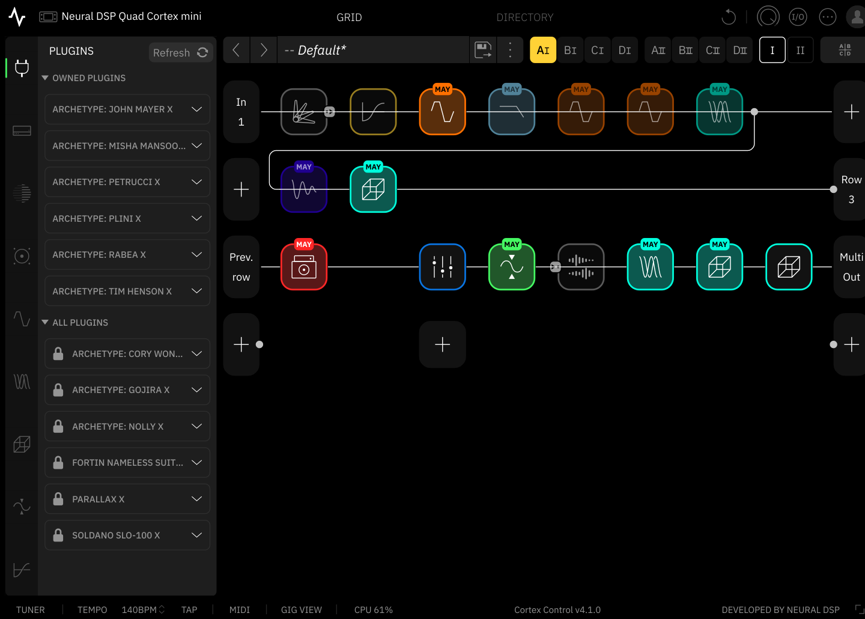Open the cabinet speaker category in sidebar
Viewport: 865px width, 619px height.
click(22, 256)
